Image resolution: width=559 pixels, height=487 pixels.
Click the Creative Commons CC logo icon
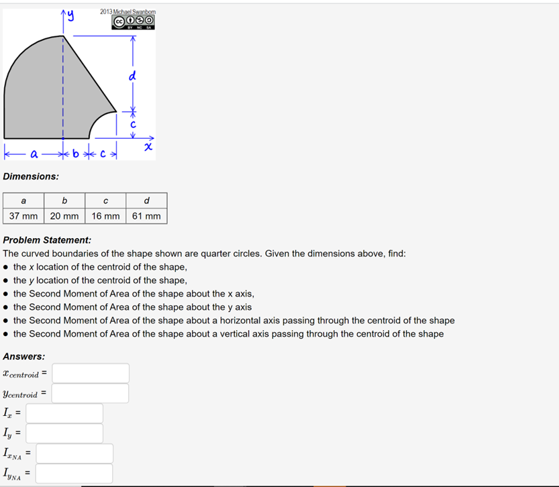(119, 21)
